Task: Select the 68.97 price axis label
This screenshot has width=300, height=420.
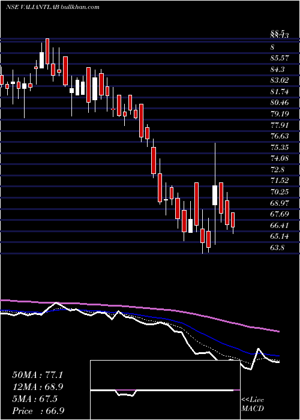Action: [280, 203]
